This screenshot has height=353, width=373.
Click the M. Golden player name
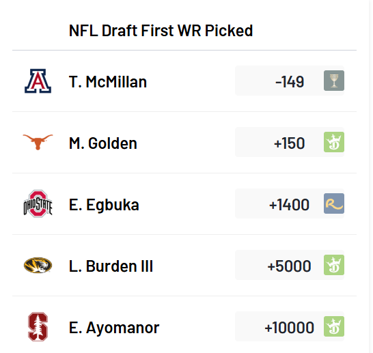tap(103, 143)
